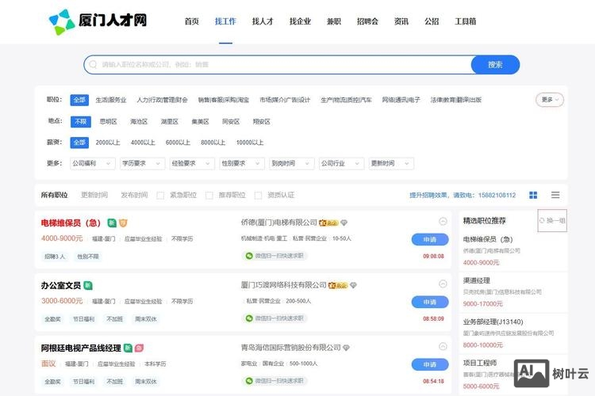Collapse the 电梯维保员 listing with the circle icon
Viewport: 595px width, 396px height.
(443, 221)
